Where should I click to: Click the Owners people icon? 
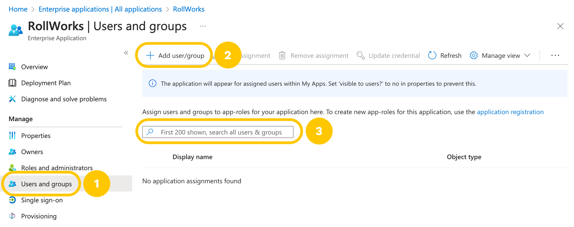12,152
